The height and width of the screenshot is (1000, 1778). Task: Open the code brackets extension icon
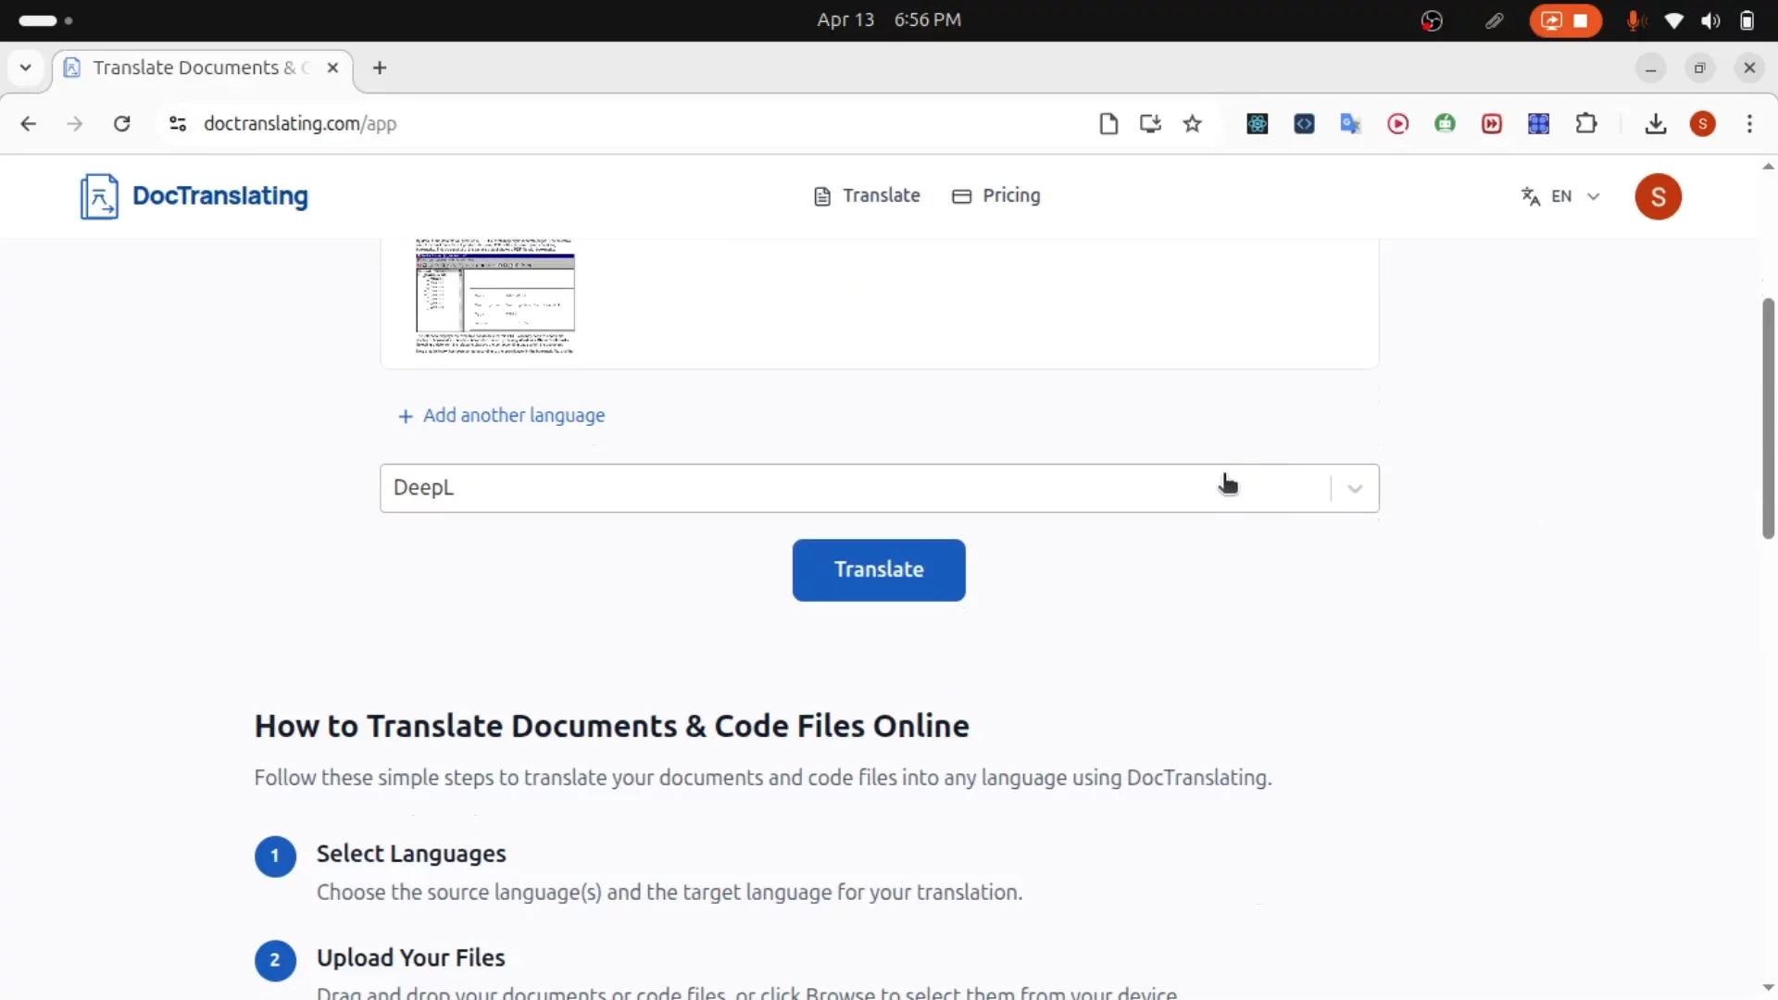1304,124
